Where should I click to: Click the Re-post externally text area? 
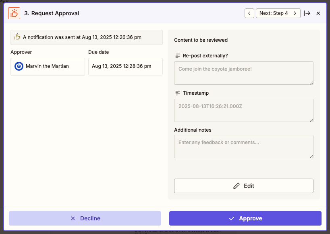[x=243, y=73]
